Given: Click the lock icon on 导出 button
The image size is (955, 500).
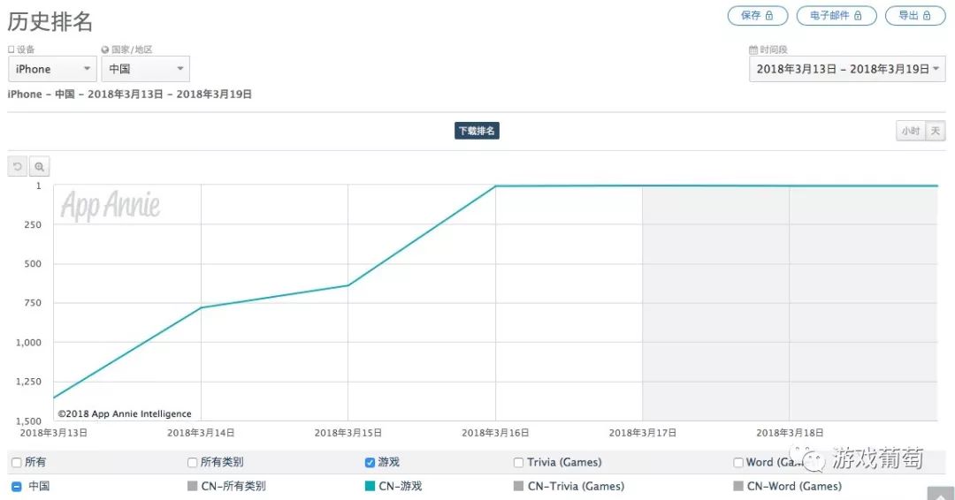Looking at the screenshot, I should click(x=927, y=16).
